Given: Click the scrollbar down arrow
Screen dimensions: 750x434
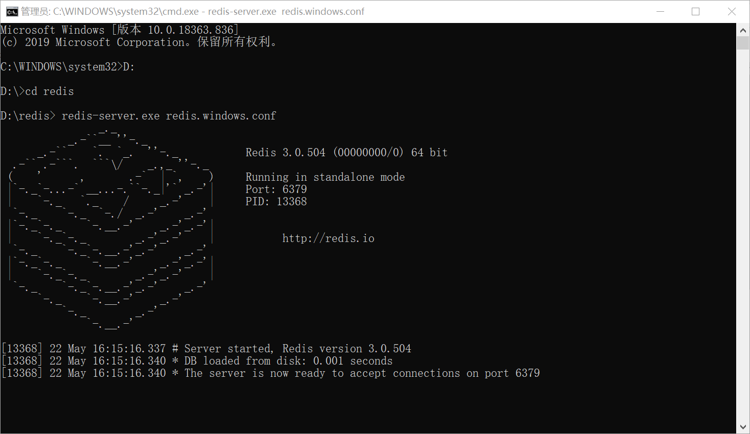Looking at the screenshot, I should [743, 427].
